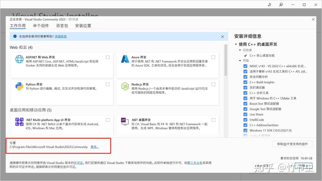
Task: Open the 语言包 tab
Action: pos(62,26)
